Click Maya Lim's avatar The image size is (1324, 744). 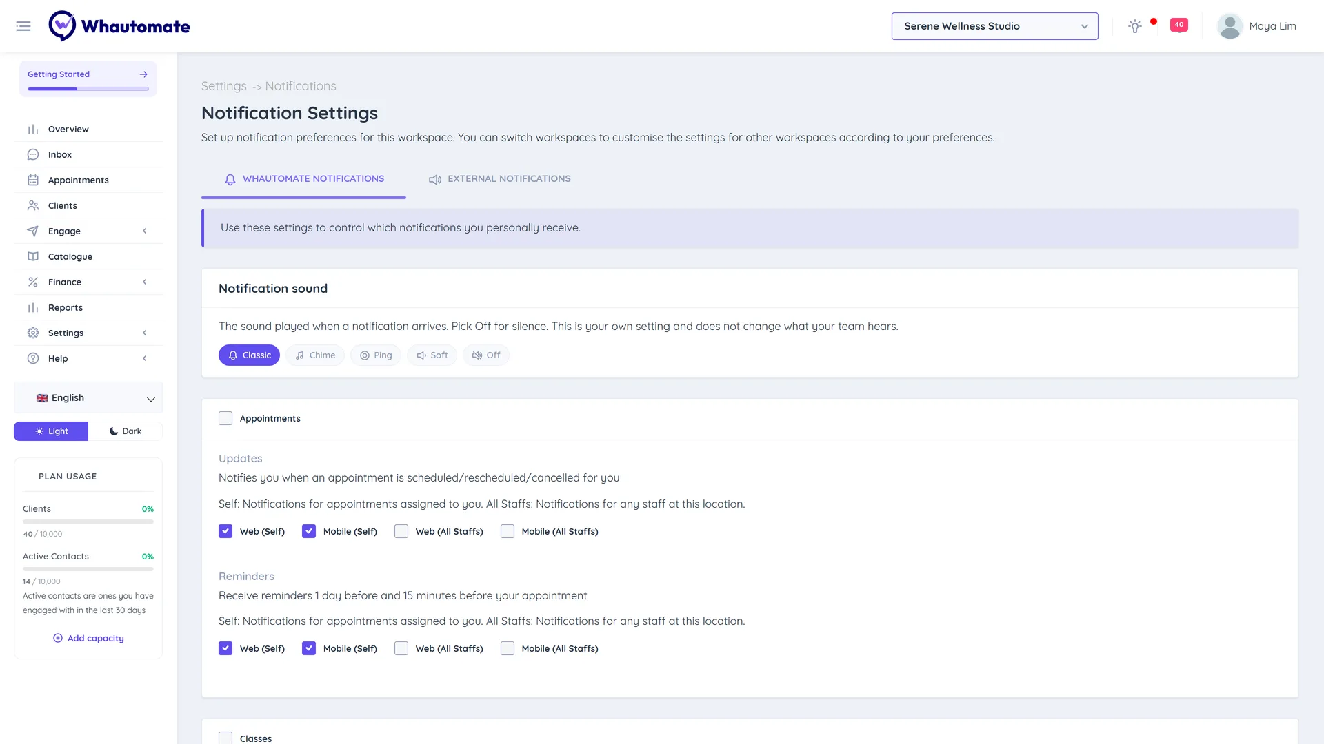pos(1230,26)
